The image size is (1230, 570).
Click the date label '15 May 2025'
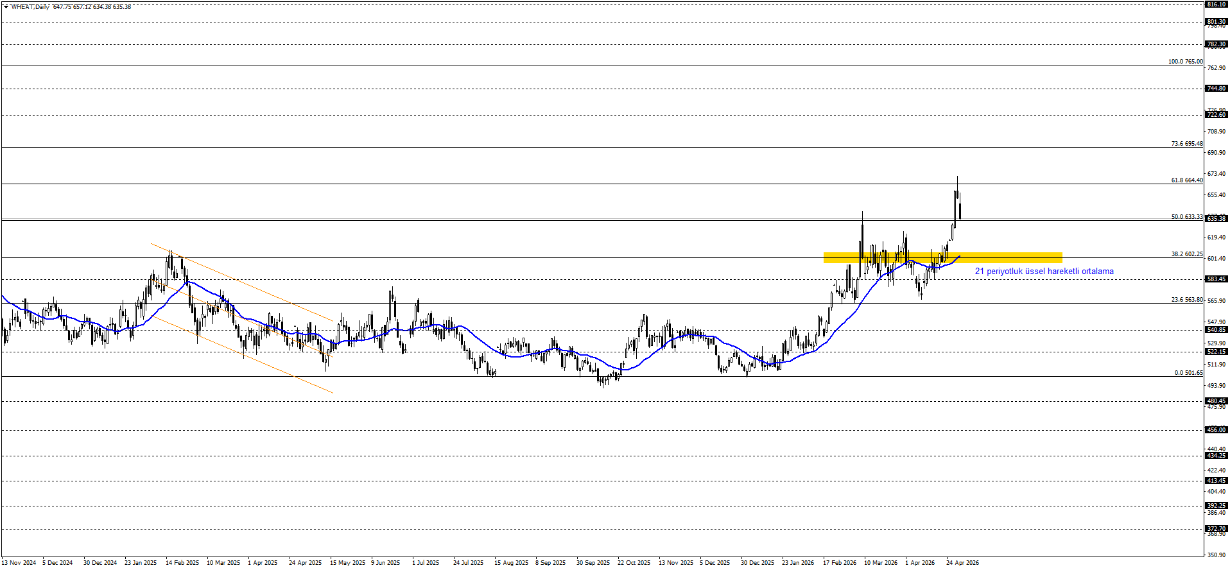click(347, 563)
